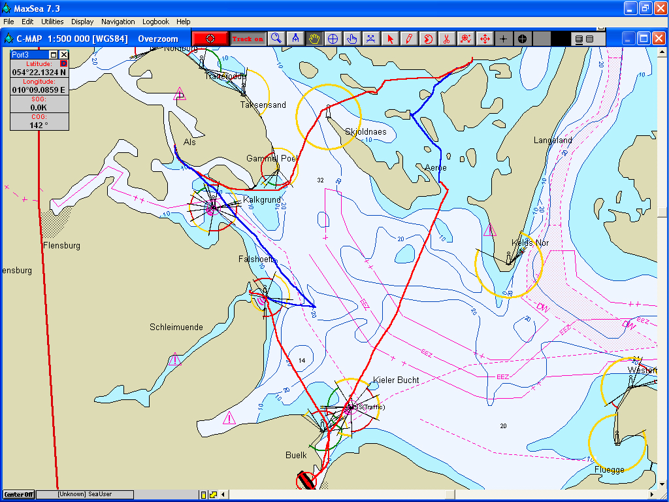Click the Unknown SeaUser status field
This screenshot has width=669, height=502.
[85, 495]
